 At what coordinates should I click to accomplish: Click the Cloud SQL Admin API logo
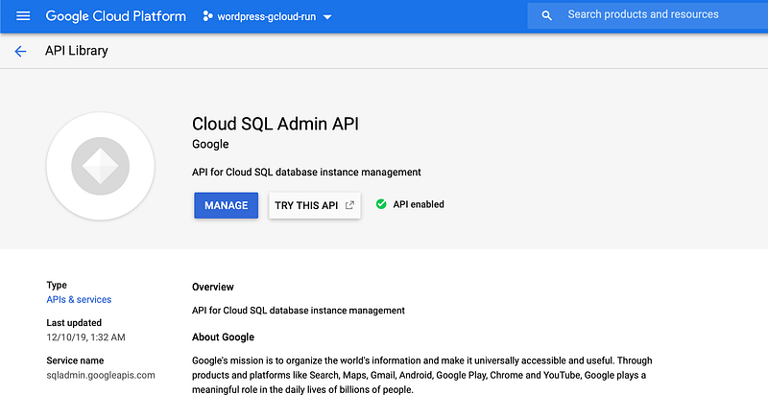(101, 166)
